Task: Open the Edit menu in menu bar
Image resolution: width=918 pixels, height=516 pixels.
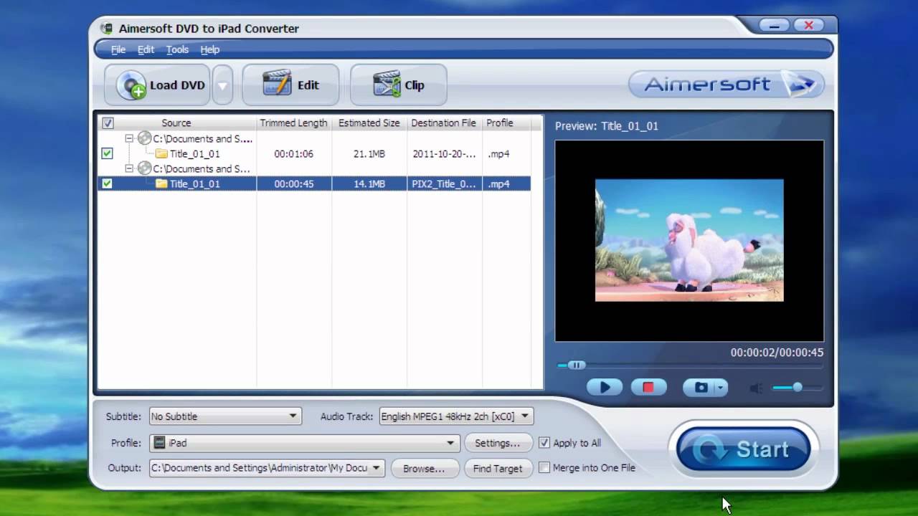Action: (x=146, y=49)
